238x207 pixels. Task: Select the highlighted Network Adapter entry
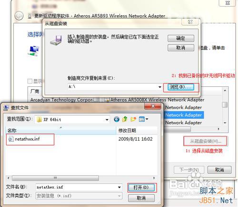[x=184, y=115]
